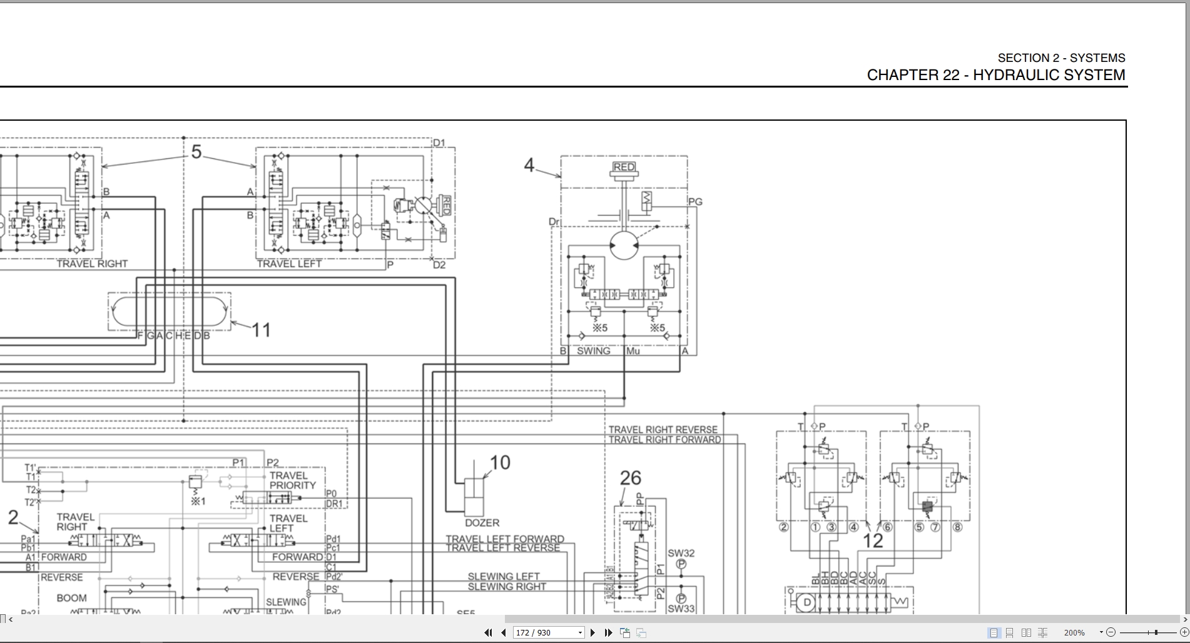Click the PG port label
Screen dimensions: 1190x643
click(x=695, y=201)
